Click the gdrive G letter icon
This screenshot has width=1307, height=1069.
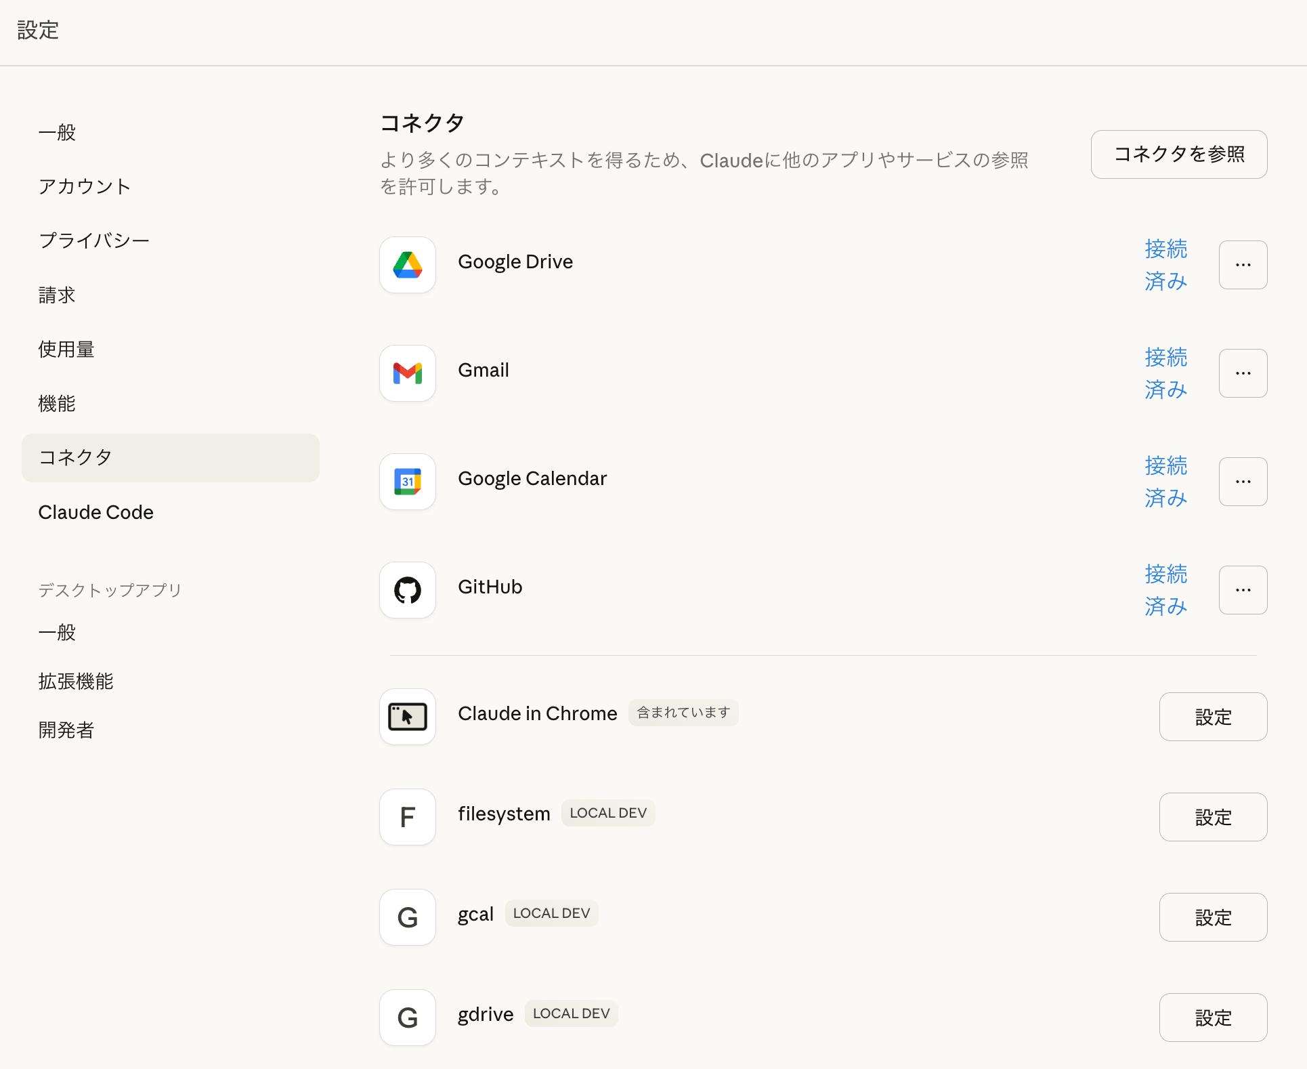[408, 1018]
